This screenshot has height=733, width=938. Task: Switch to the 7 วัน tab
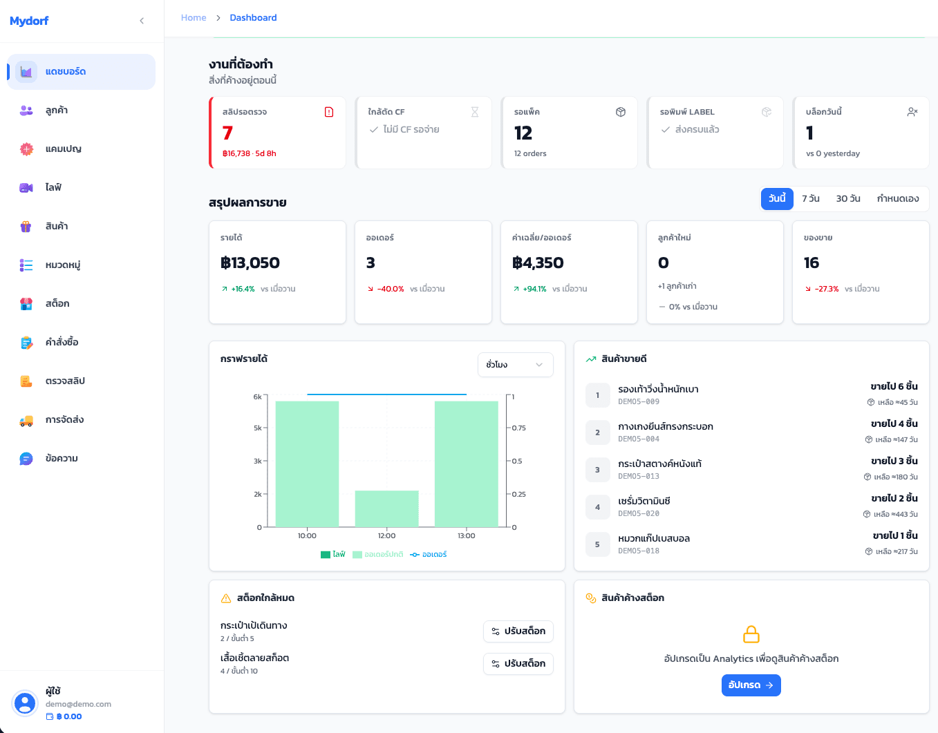811,199
